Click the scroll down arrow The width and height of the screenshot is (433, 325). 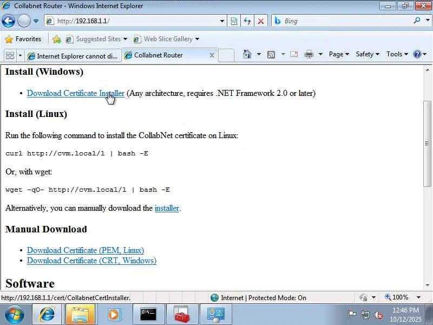[427, 285]
